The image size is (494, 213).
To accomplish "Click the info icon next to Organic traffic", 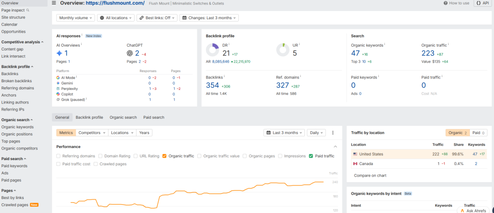I will 448,45.
